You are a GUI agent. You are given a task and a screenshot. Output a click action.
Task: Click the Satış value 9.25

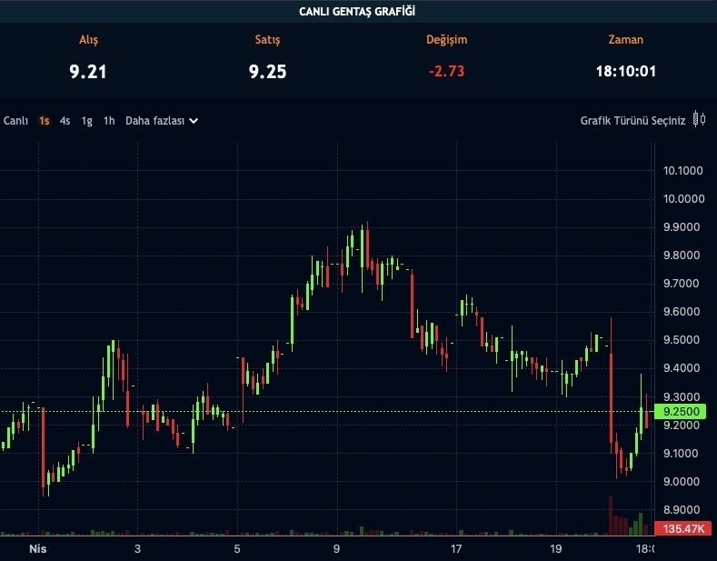tap(267, 72)
